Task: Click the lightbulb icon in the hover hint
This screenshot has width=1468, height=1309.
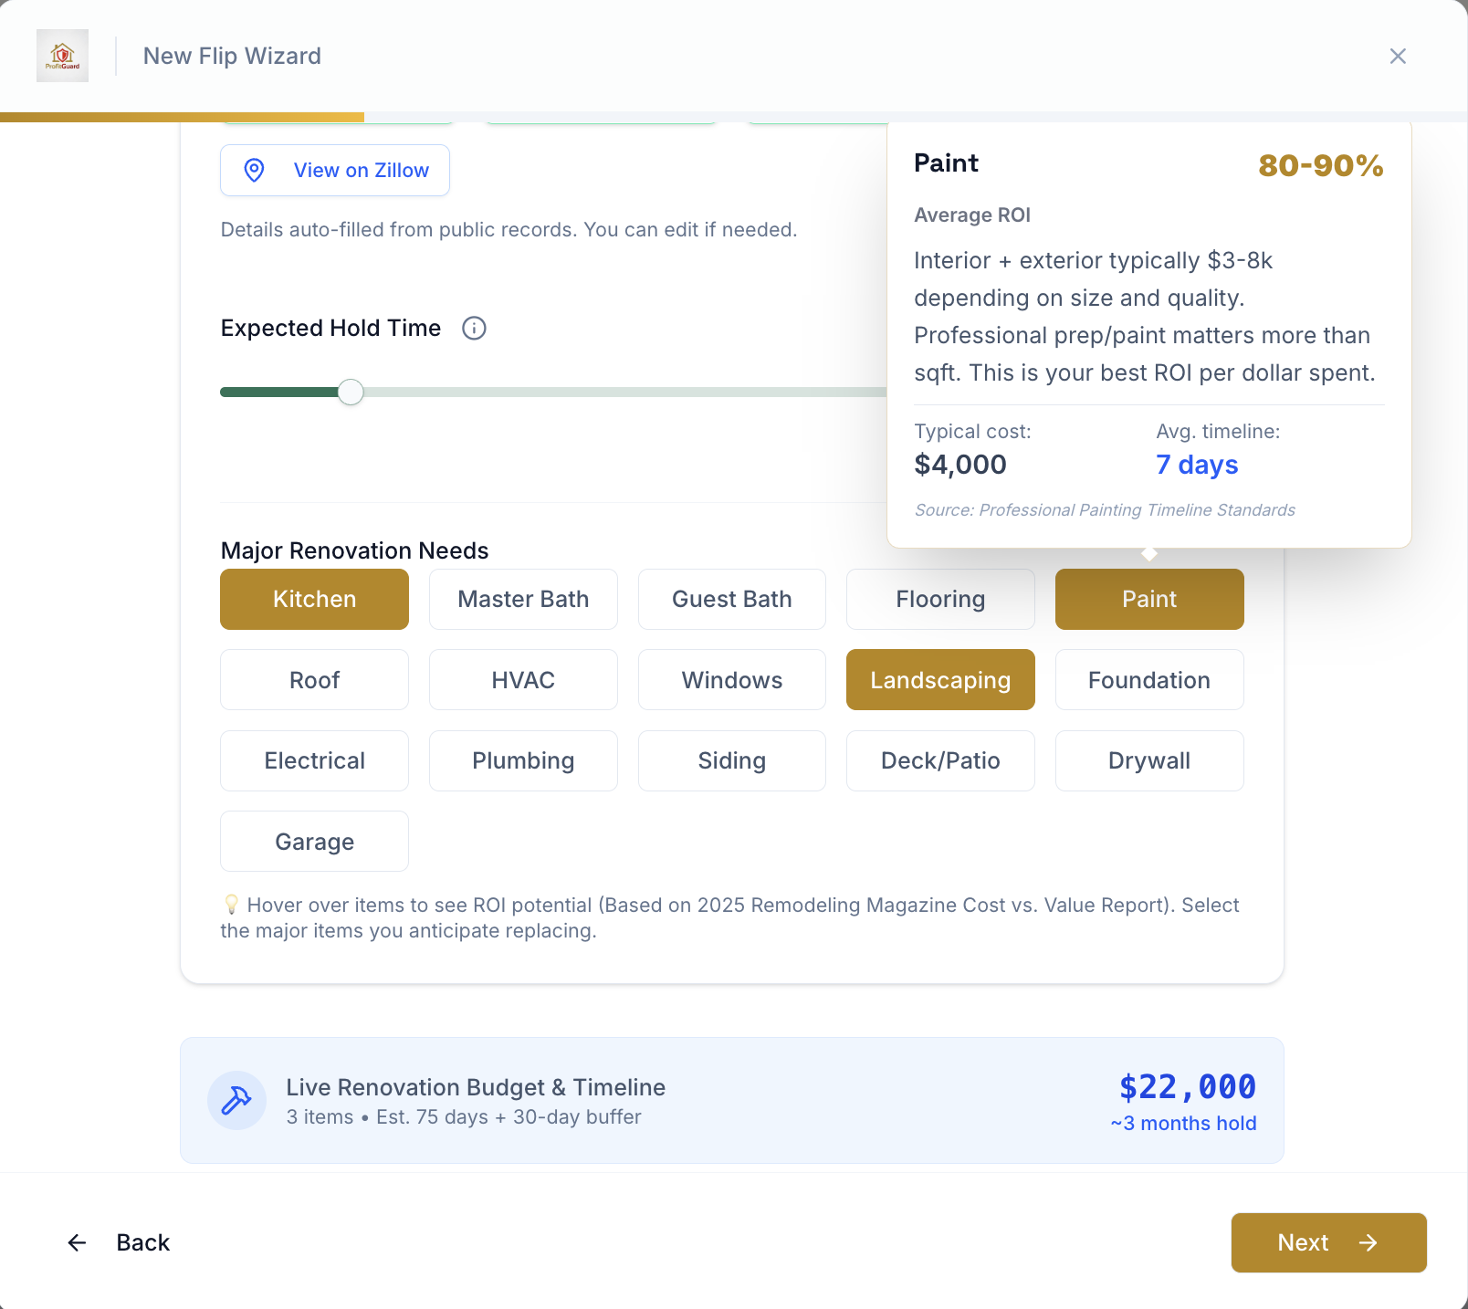Action: coord(231,905)
